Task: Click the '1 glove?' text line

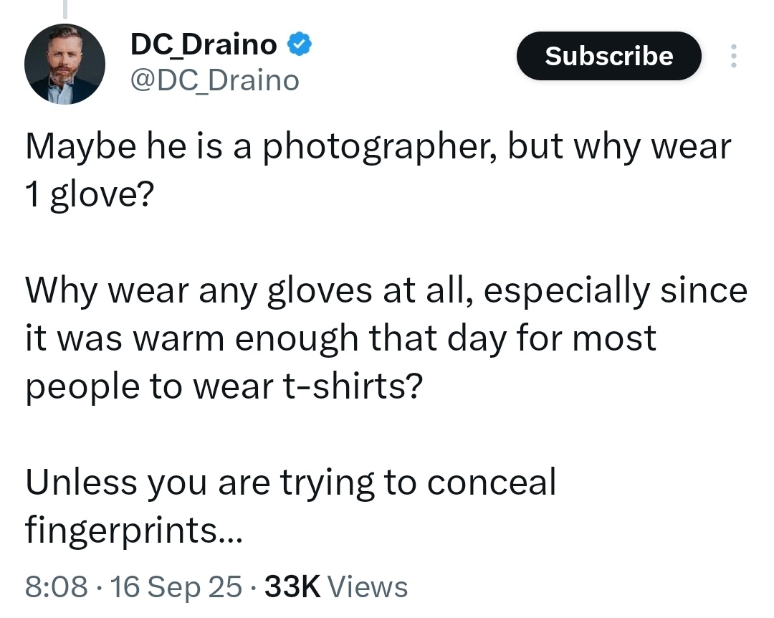Action: (90, 194)
